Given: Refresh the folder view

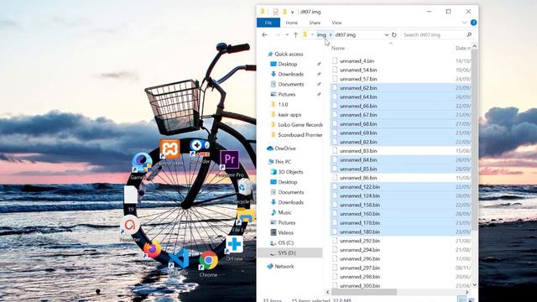Looking at the screenshot, I should 394,35.
